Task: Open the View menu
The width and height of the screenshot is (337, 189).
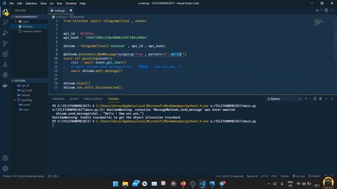Action: click(43, 4)
